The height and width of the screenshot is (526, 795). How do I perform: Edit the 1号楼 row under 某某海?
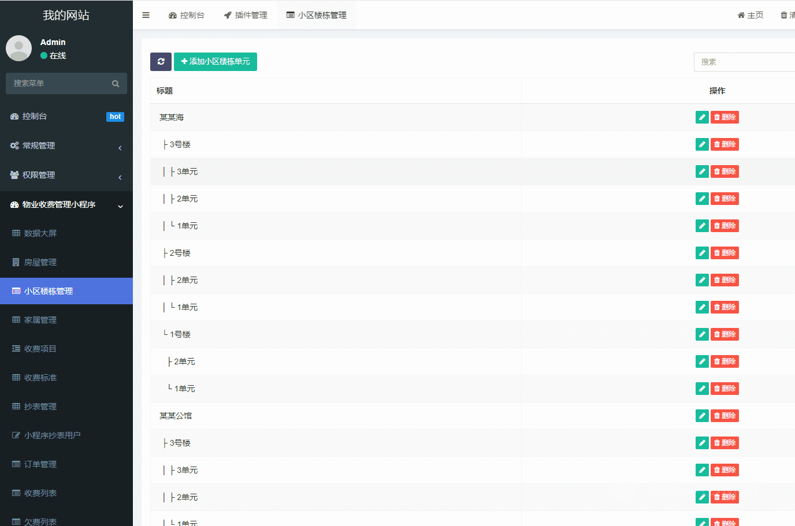pos(702,334)
